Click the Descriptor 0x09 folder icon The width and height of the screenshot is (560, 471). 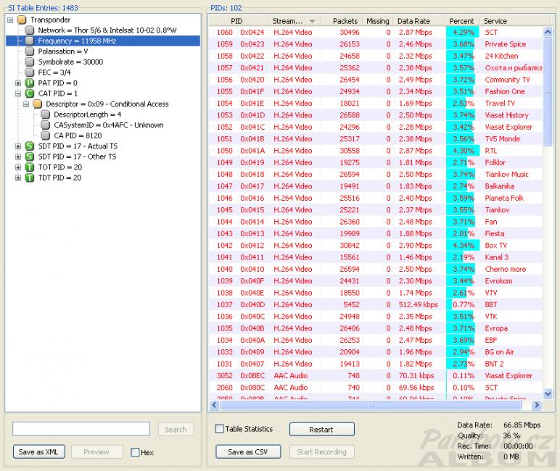38,104
